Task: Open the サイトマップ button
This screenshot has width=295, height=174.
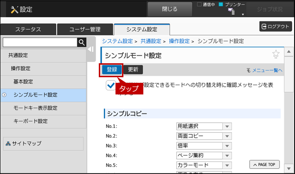Action: click(43, 144)
